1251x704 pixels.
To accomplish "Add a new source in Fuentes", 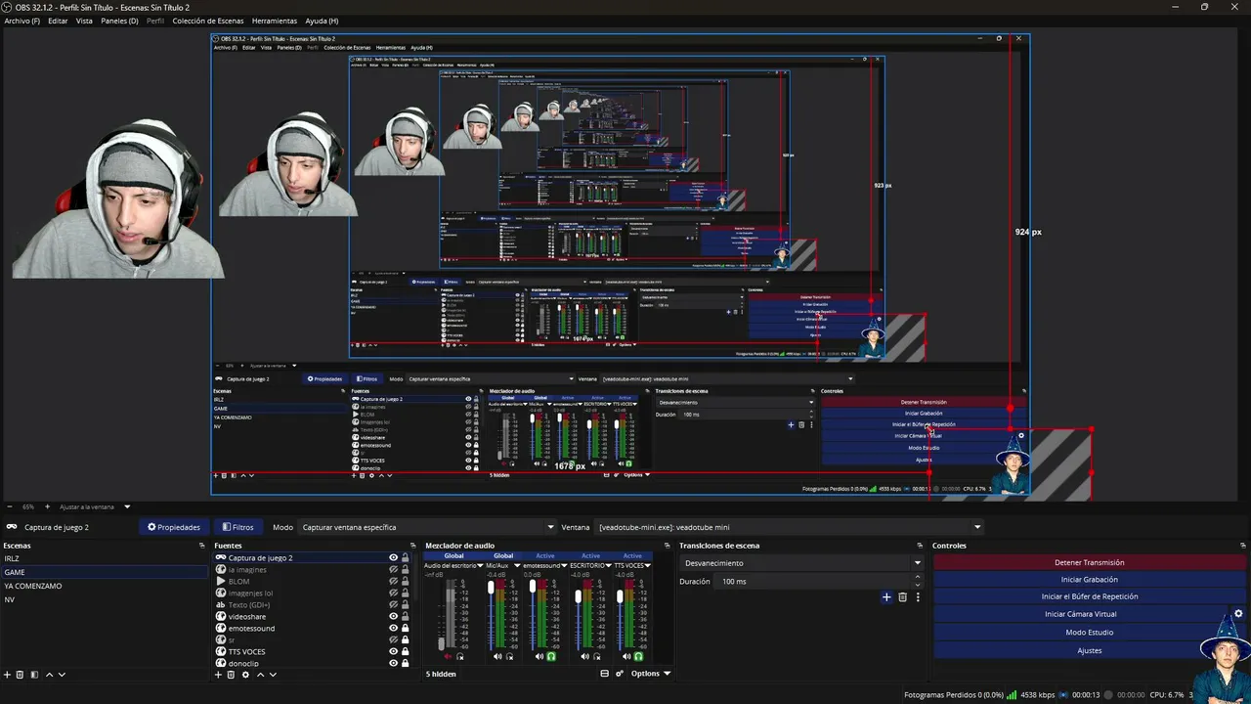I will click(x=218, y=675).
